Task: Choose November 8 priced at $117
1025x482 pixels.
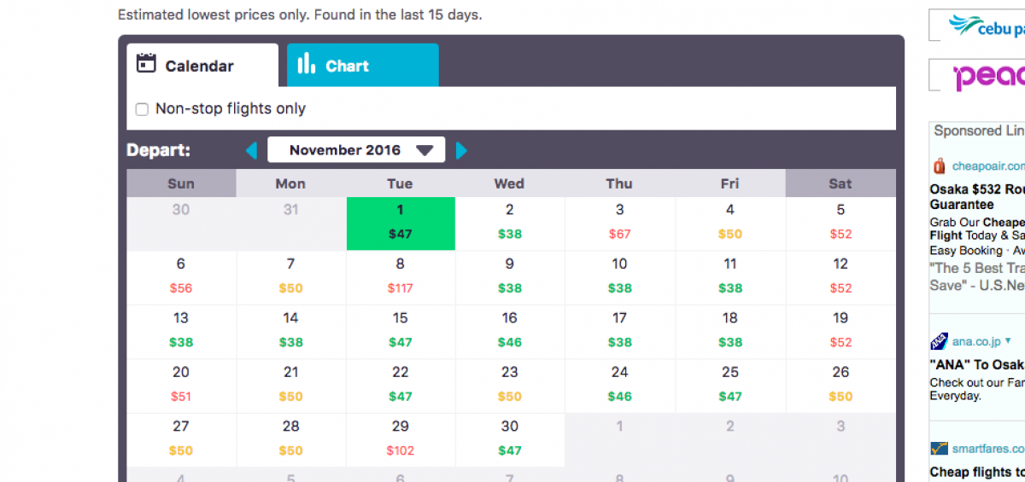Action: click(401, 276)
